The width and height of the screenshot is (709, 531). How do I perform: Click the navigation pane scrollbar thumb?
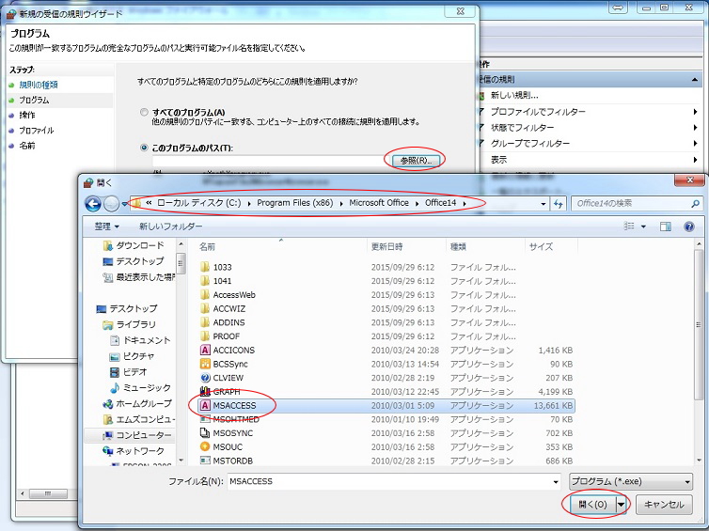tap(181, 264)
